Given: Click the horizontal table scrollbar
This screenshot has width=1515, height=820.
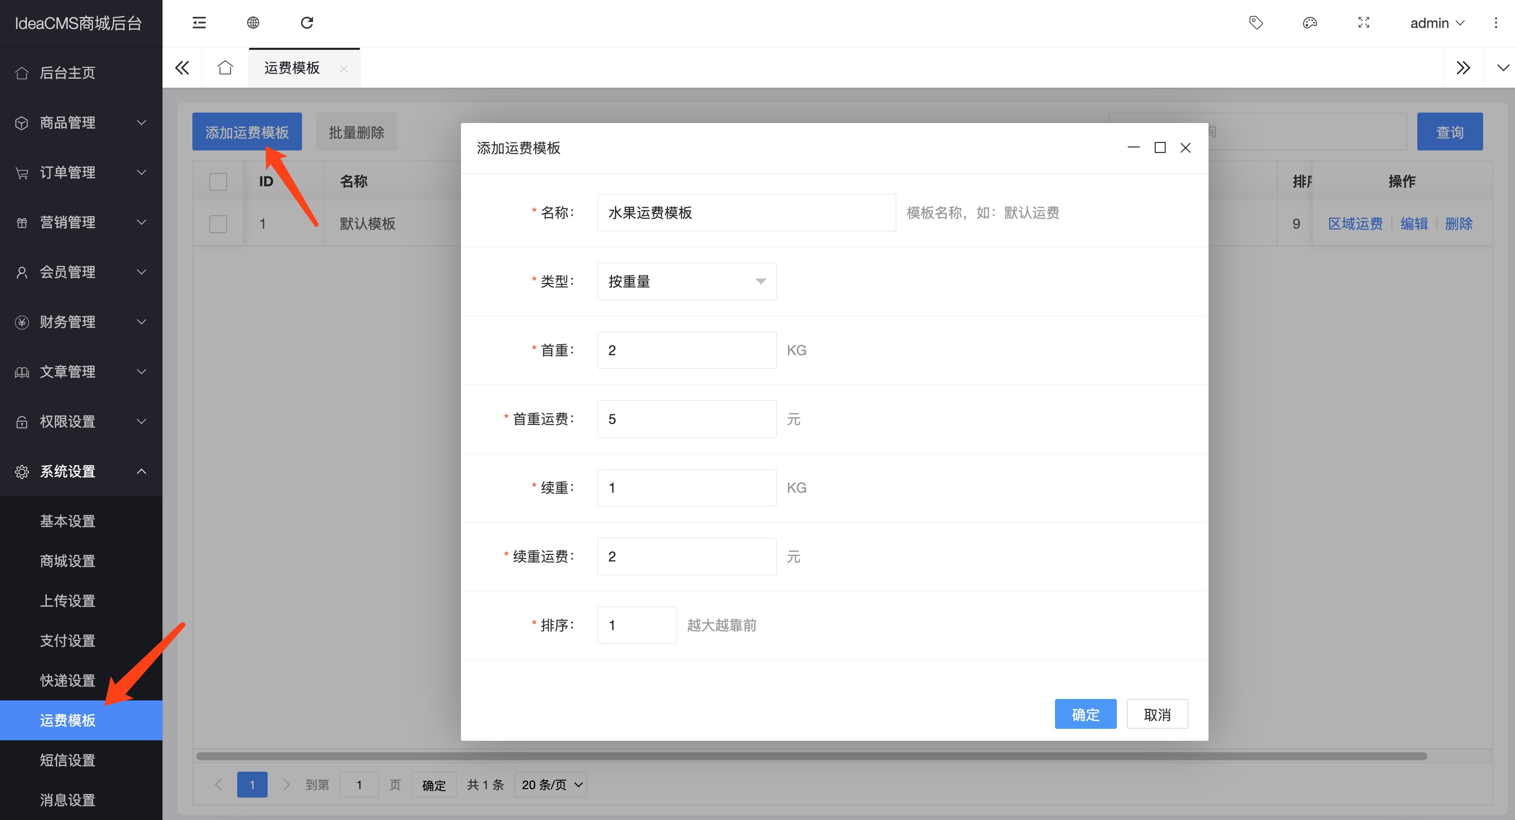Looking at the screenshot, I should click(812, 756).
